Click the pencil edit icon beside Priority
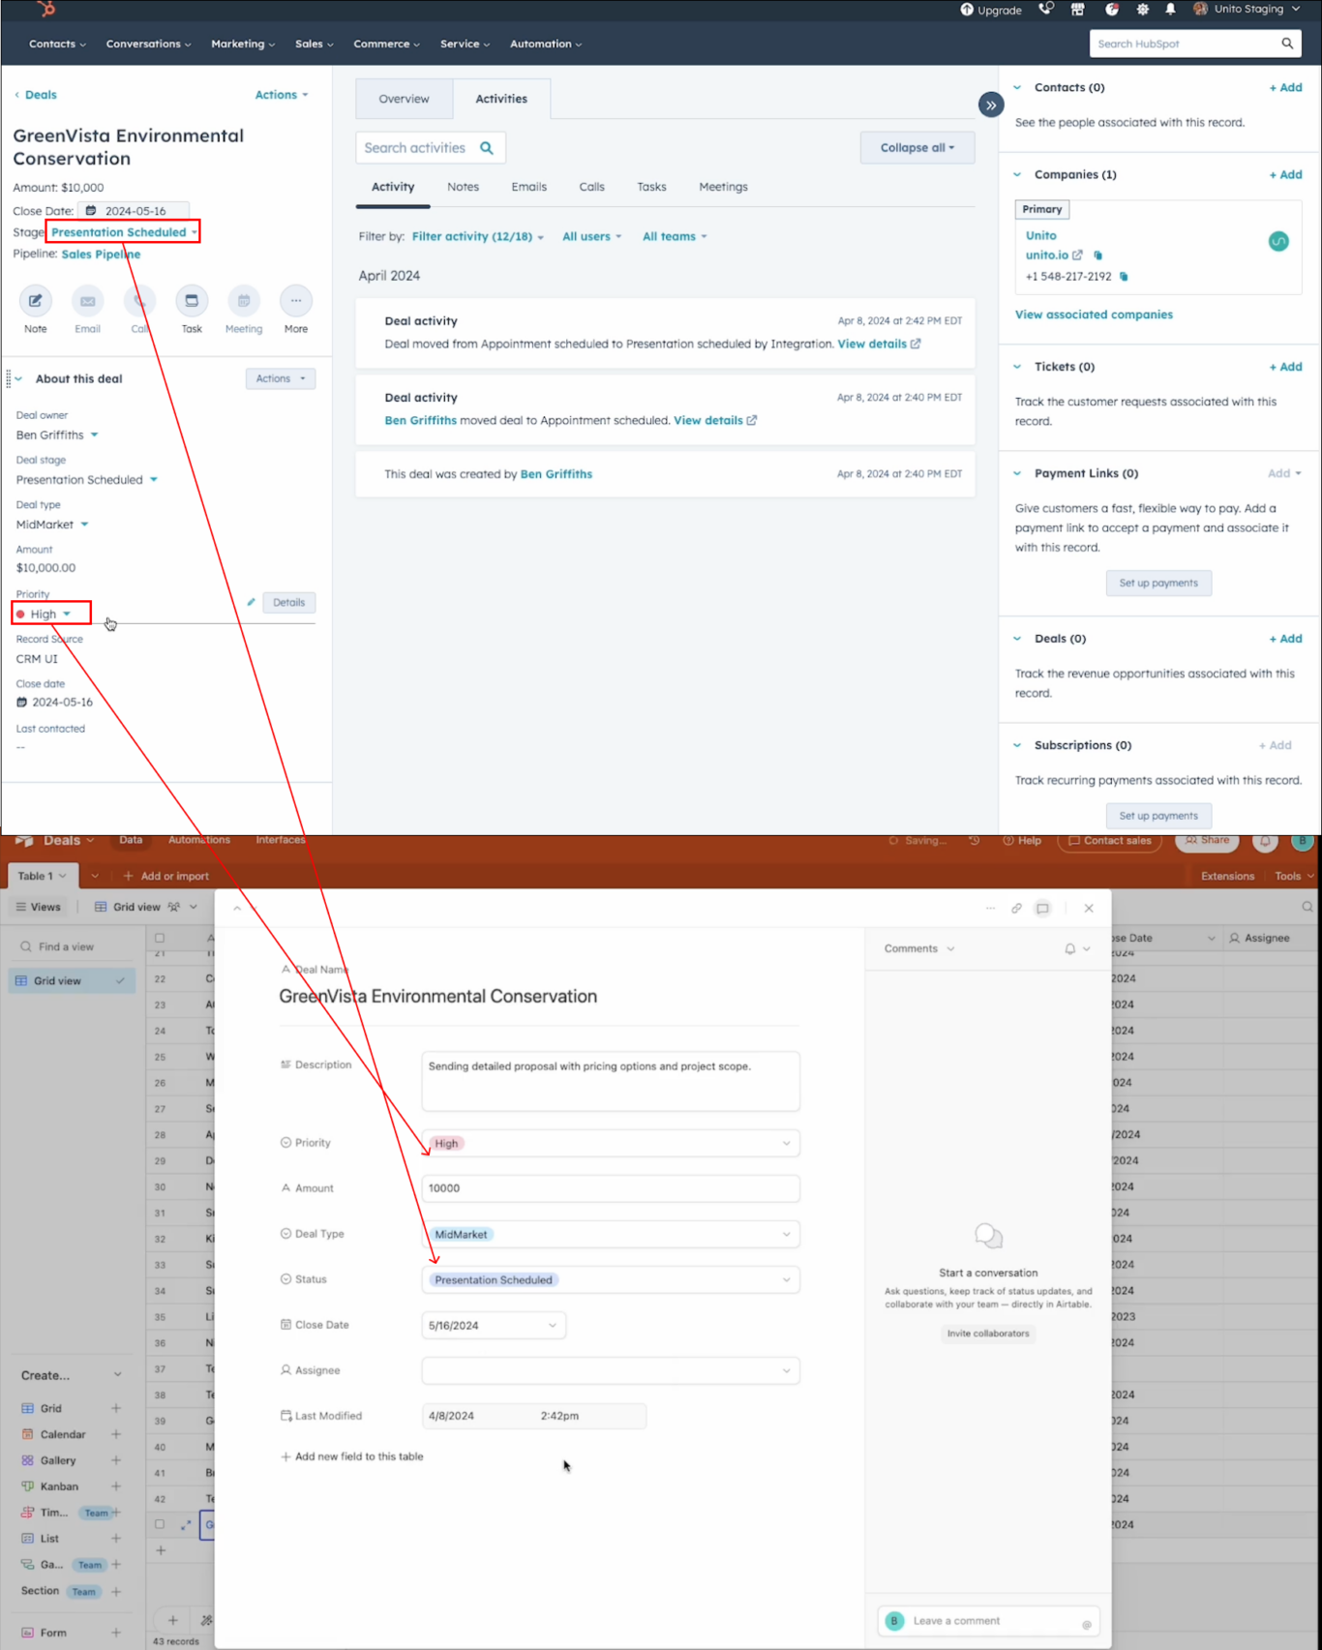 click(x=251, y=602)
